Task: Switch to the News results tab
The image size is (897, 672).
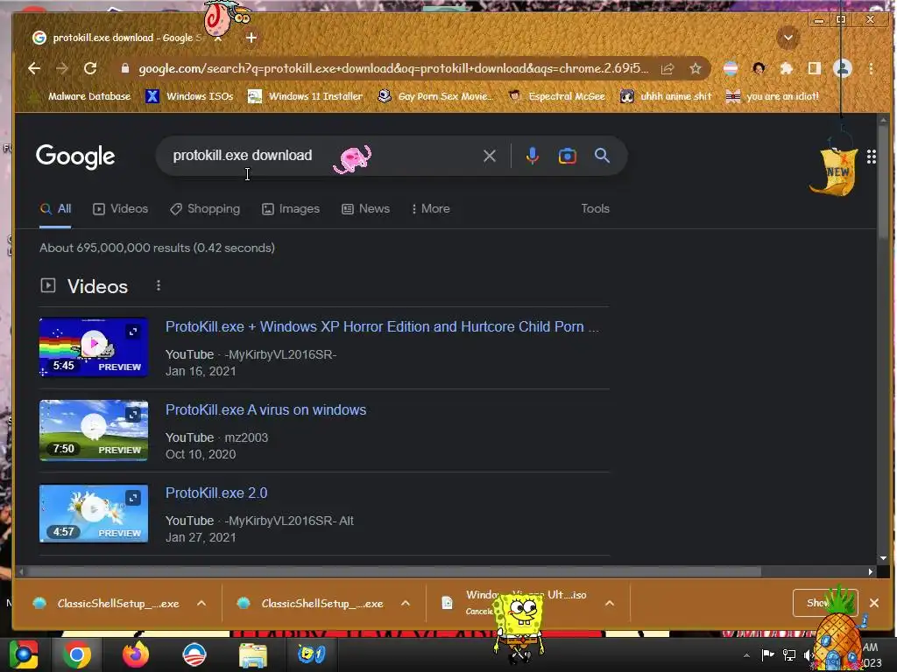Action: pyautogui.click(x=365, y=208)
